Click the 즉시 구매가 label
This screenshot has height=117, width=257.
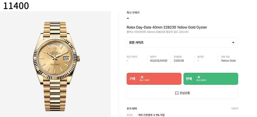pyautogui.click(x=133, y=13)
